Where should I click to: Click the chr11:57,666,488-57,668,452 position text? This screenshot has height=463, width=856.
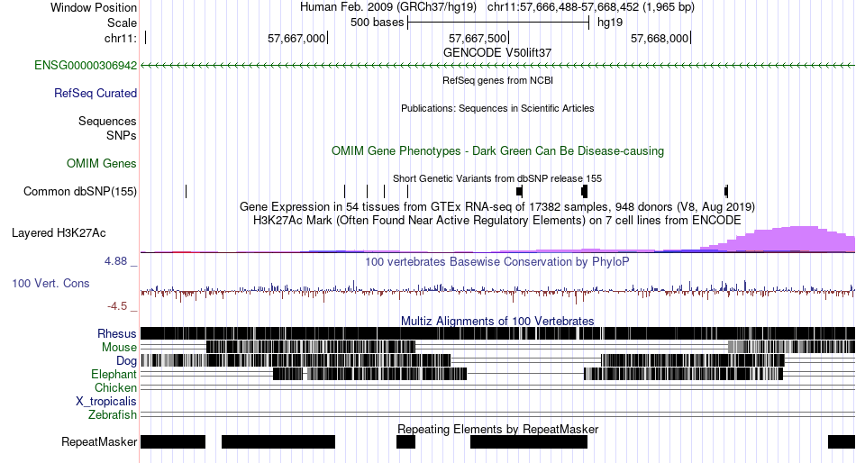coord(591,7)
